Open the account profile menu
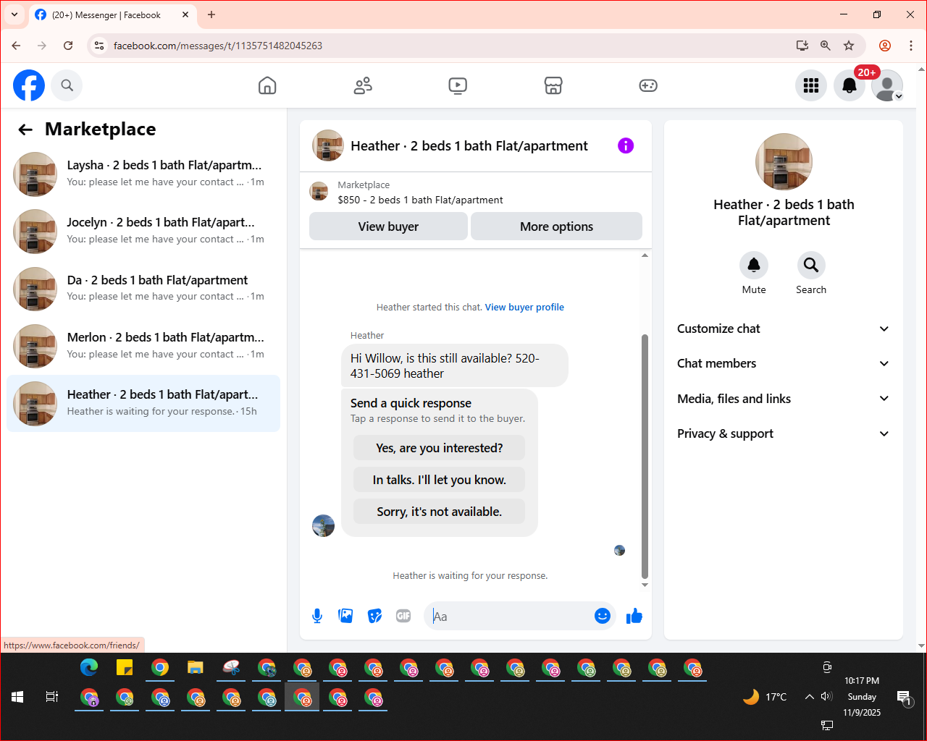927x741 pixels. [887, 85]
